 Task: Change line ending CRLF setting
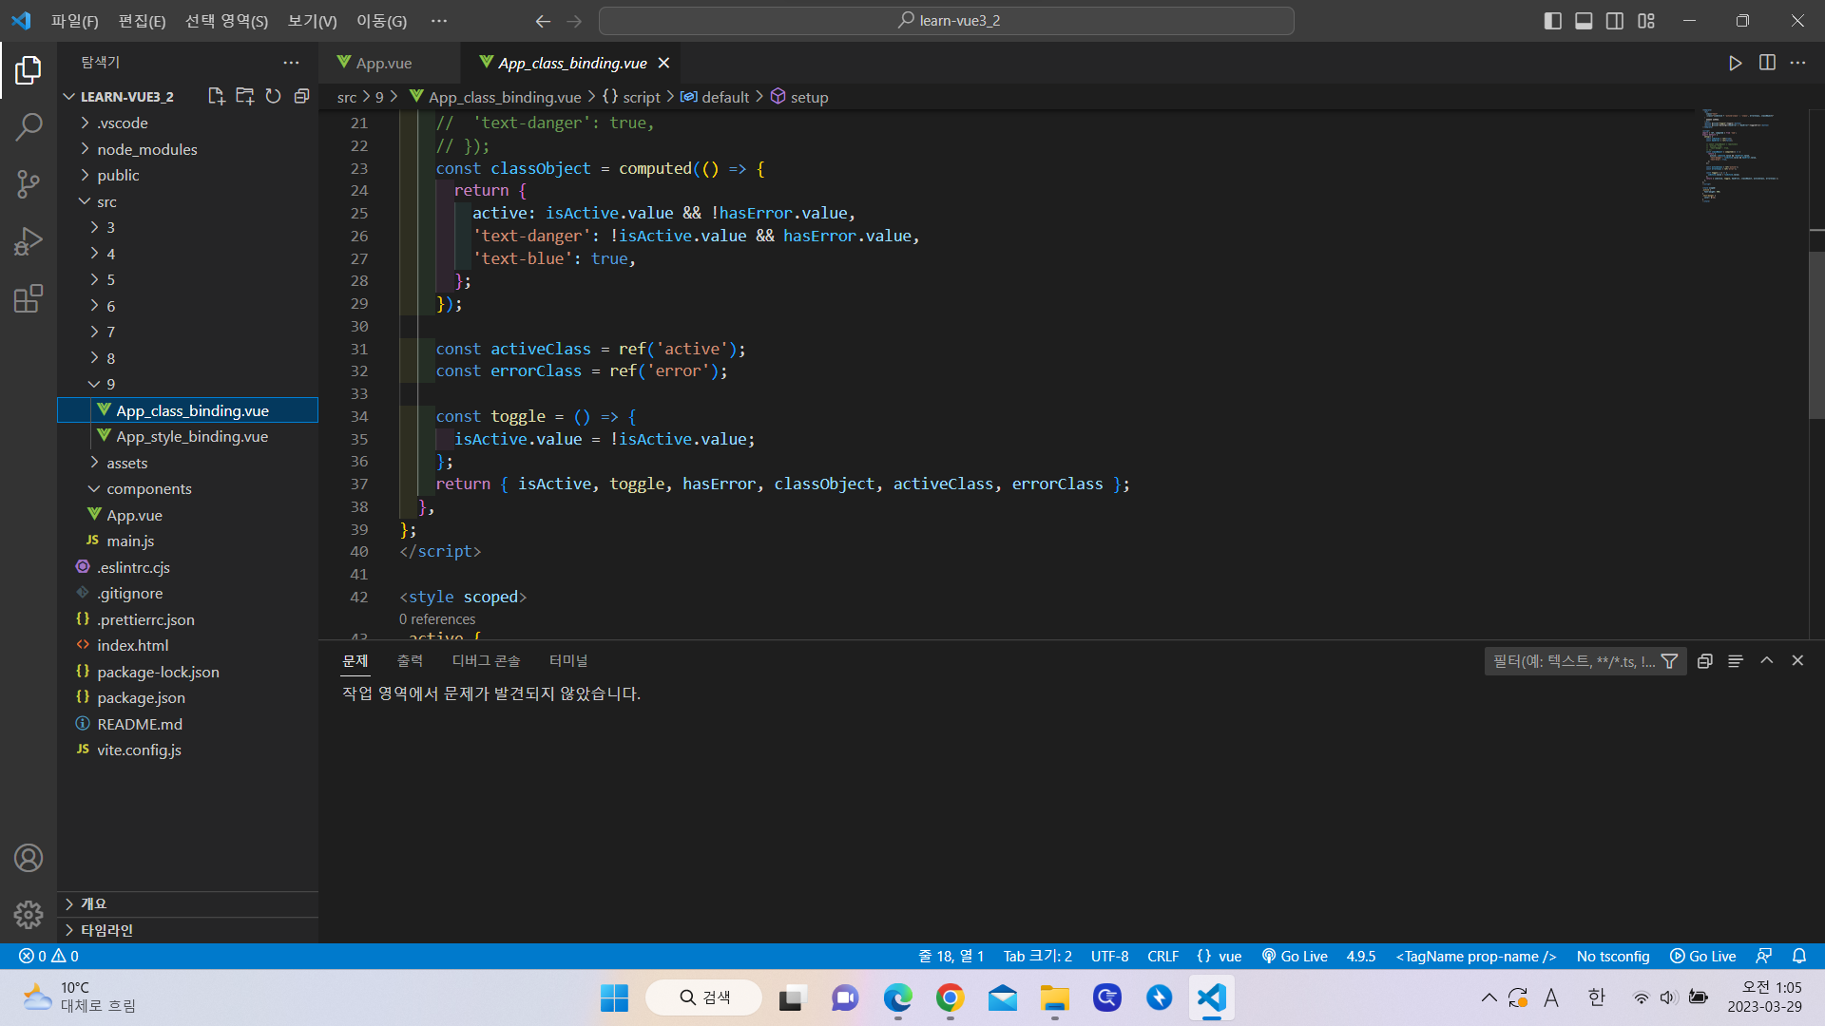1162,957
